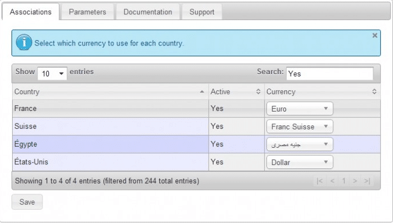Viewport: 393px width, 223px height.
Task: Jump to the last page of entries
Action: [367, 180]
